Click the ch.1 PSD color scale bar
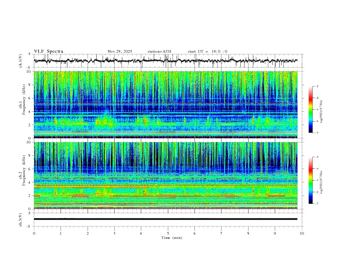This screenshot has height=262, width=340. (310, 110)
